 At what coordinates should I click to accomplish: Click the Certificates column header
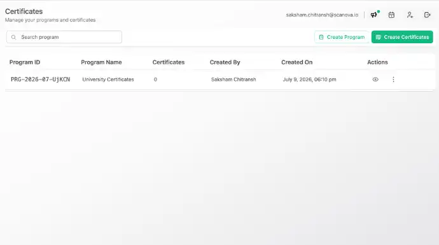point(169,62)
